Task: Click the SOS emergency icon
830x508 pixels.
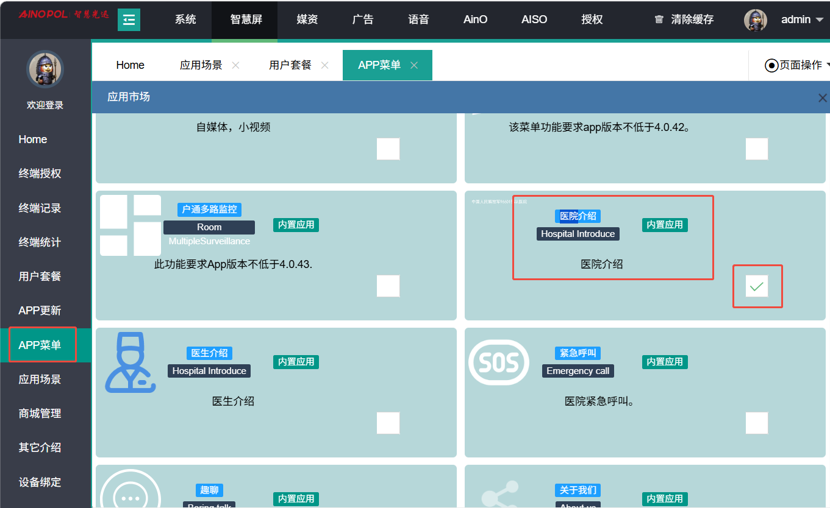Action: tap(499, 362)
